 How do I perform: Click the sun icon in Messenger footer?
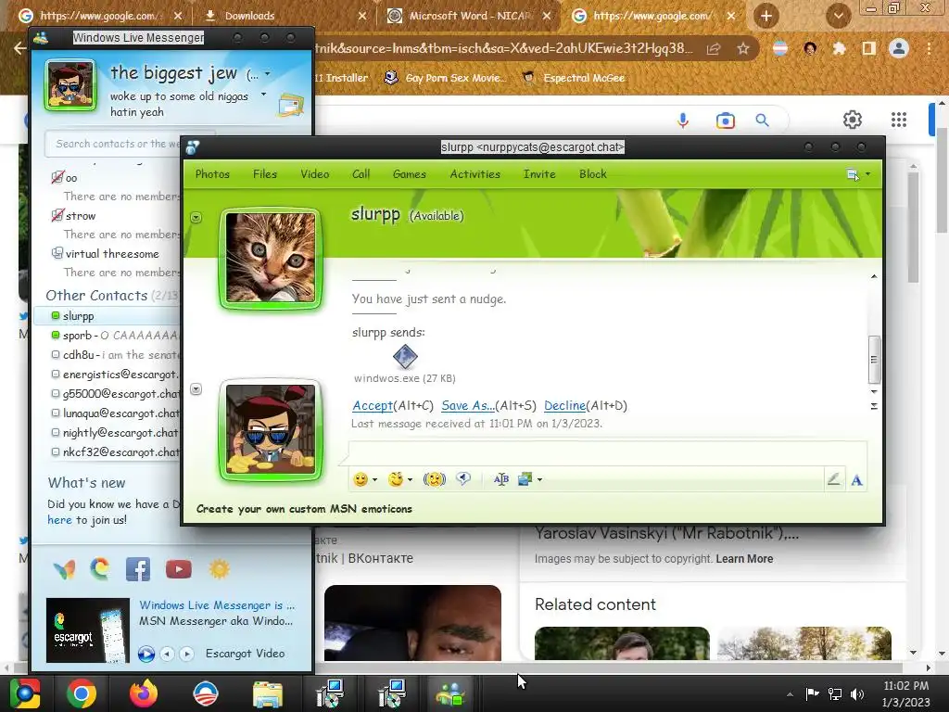point(219,569)
